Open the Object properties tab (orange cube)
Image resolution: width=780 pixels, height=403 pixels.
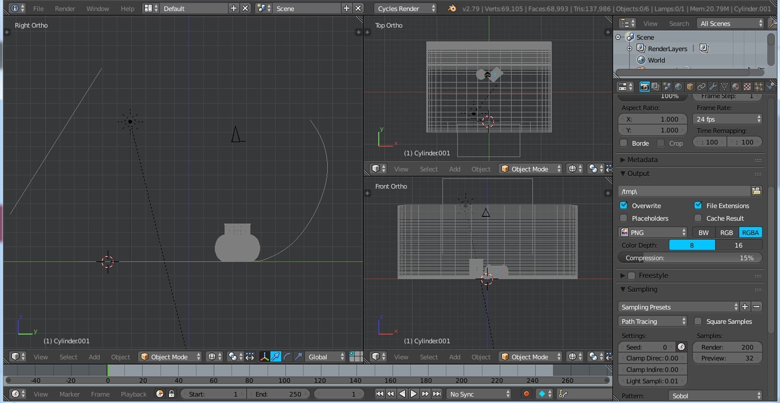pos(690,87)
